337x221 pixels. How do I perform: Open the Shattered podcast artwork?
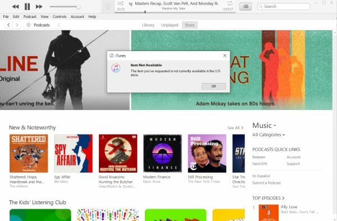pyautogui.click(x=29, y=154)
